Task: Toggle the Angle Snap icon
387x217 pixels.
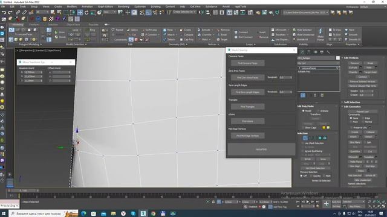Action: (x=149, y=12)
